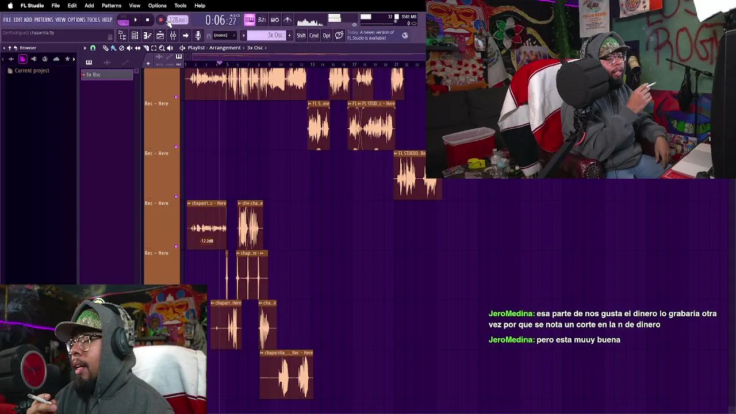The image size is (736, 414).
Task: Toggle the PAT/SONG mode switch
Action: tap(123, 20)
